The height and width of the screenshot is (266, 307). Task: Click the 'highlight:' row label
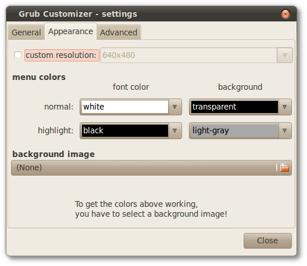56,130
